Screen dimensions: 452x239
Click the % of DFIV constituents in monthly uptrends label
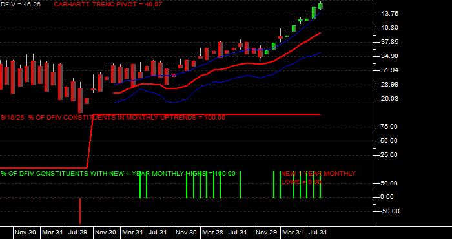pyautogui.click(x=113, y=118)
